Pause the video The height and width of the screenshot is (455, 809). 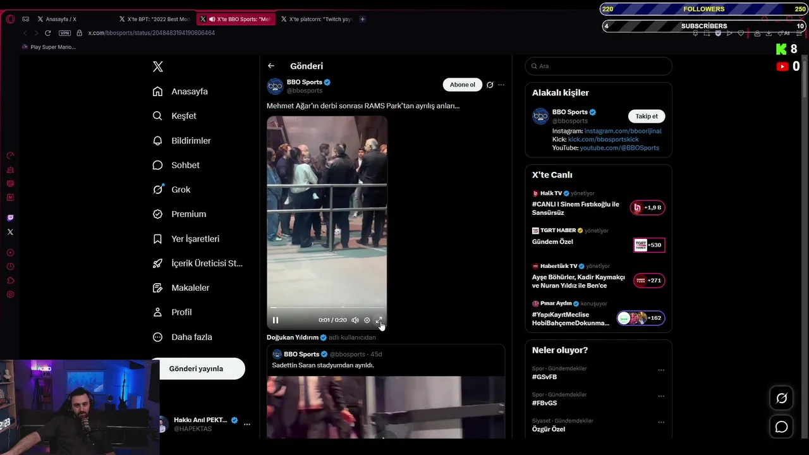(x=276, y=320)
